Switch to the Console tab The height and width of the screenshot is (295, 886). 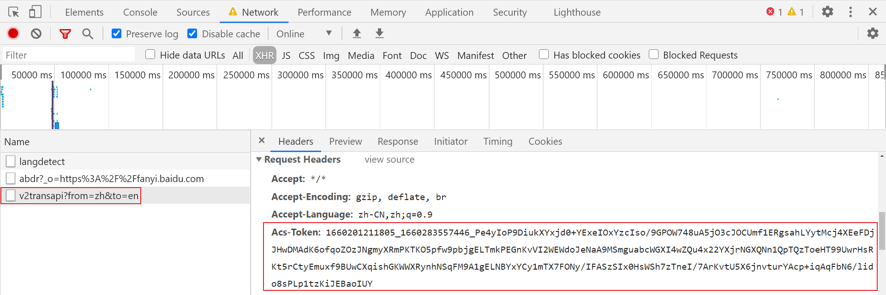[x=140, y=12]
